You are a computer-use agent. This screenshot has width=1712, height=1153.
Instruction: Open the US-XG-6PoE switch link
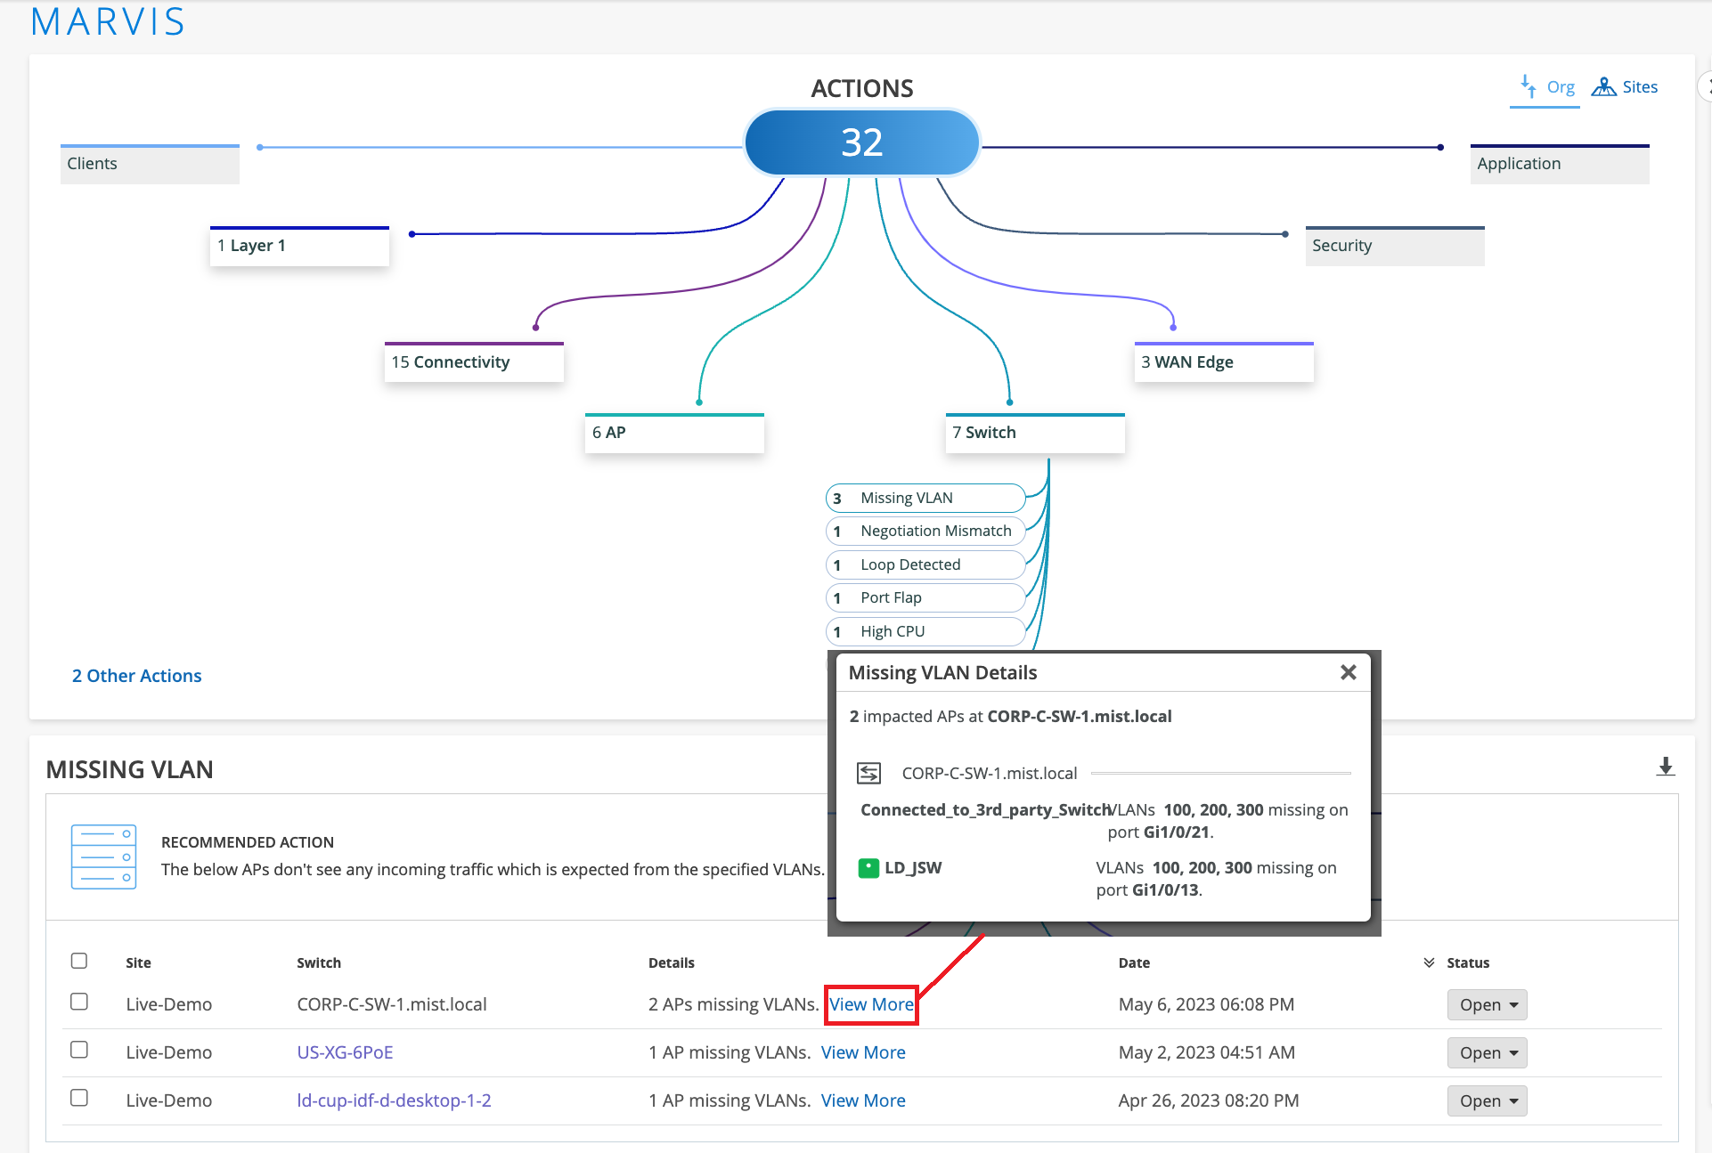[x=345, y=1052]
